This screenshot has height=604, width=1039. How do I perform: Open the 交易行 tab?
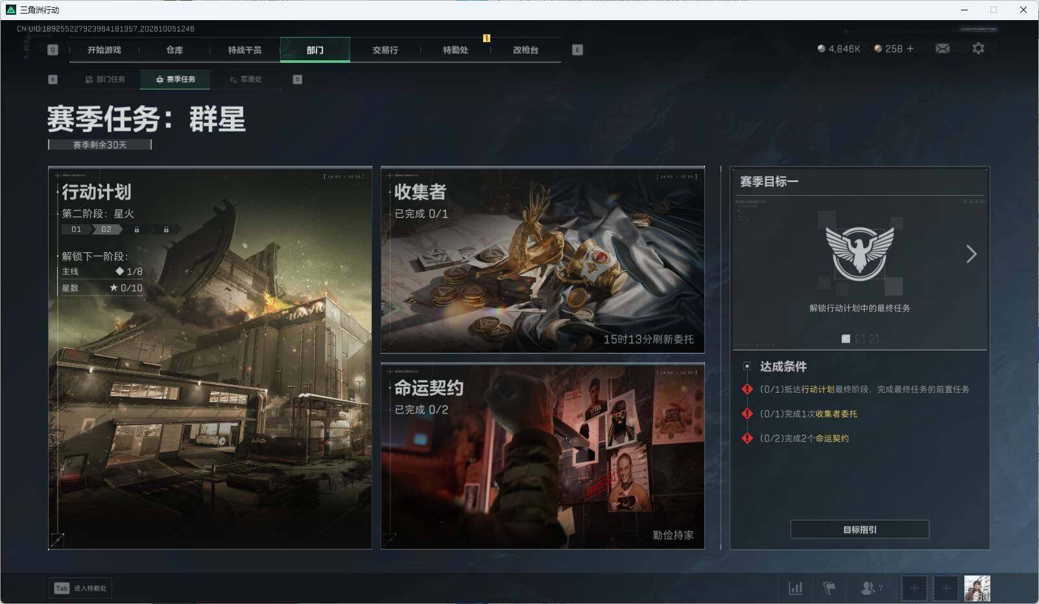(385, 50)
